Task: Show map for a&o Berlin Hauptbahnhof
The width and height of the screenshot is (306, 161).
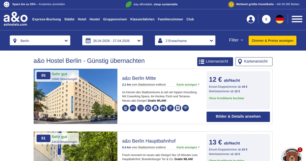Action: coord(188,147)
